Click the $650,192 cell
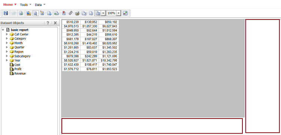 coord(109,22)
